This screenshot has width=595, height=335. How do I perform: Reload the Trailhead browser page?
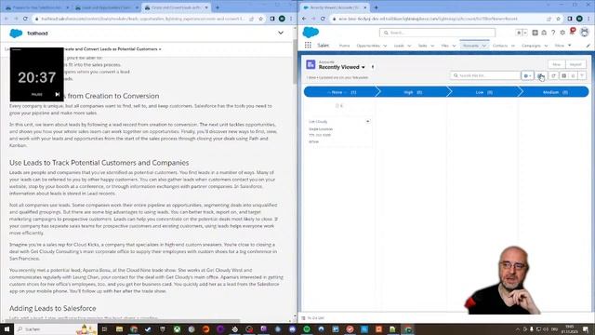[x=25, y=19]
